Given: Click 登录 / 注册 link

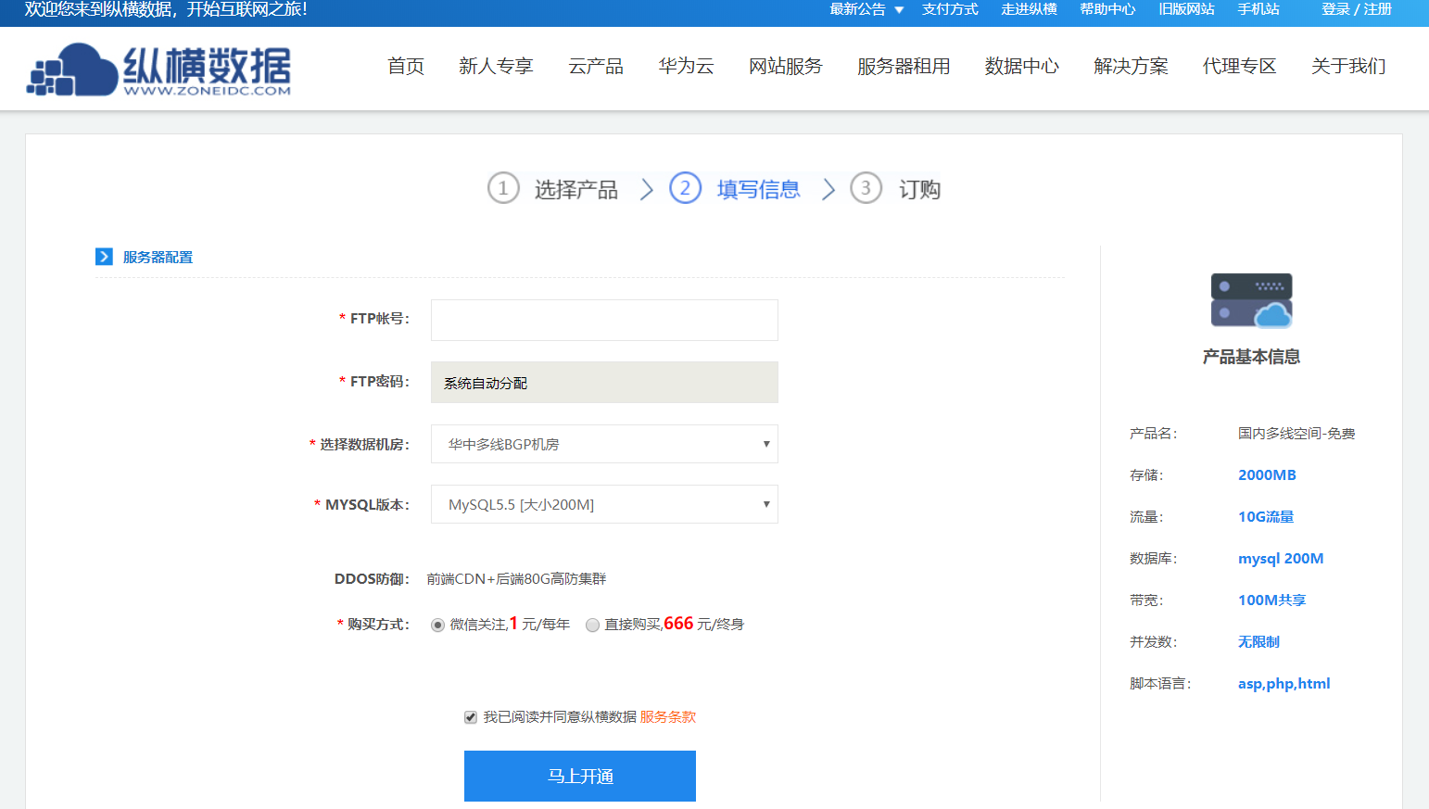Looking at the screenshot, I should pyautogui.click(x=1357, y=9).
